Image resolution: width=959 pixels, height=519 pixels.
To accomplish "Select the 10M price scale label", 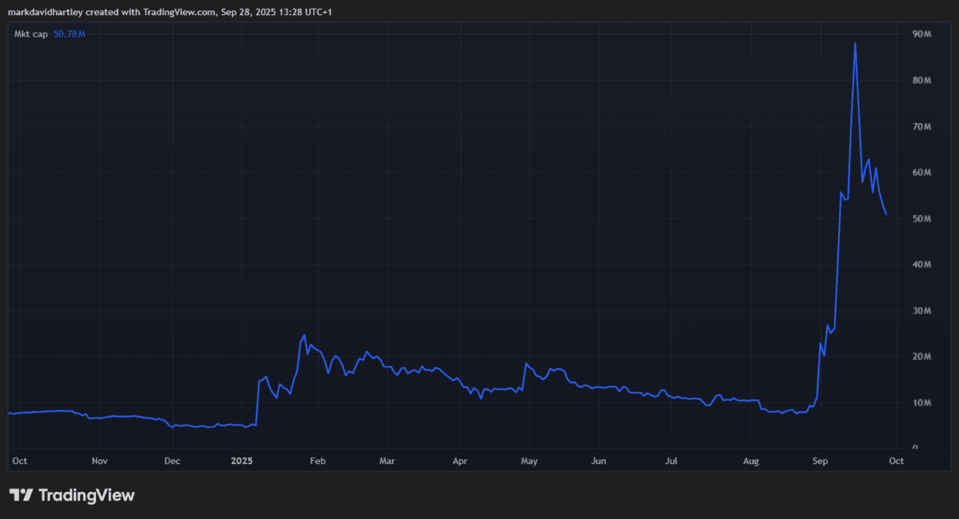I will 921,402.
